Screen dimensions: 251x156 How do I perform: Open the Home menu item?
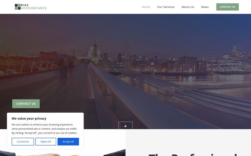[146, 7]
